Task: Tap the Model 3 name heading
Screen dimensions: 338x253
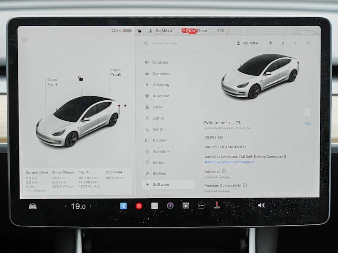Action: [222, 123]
